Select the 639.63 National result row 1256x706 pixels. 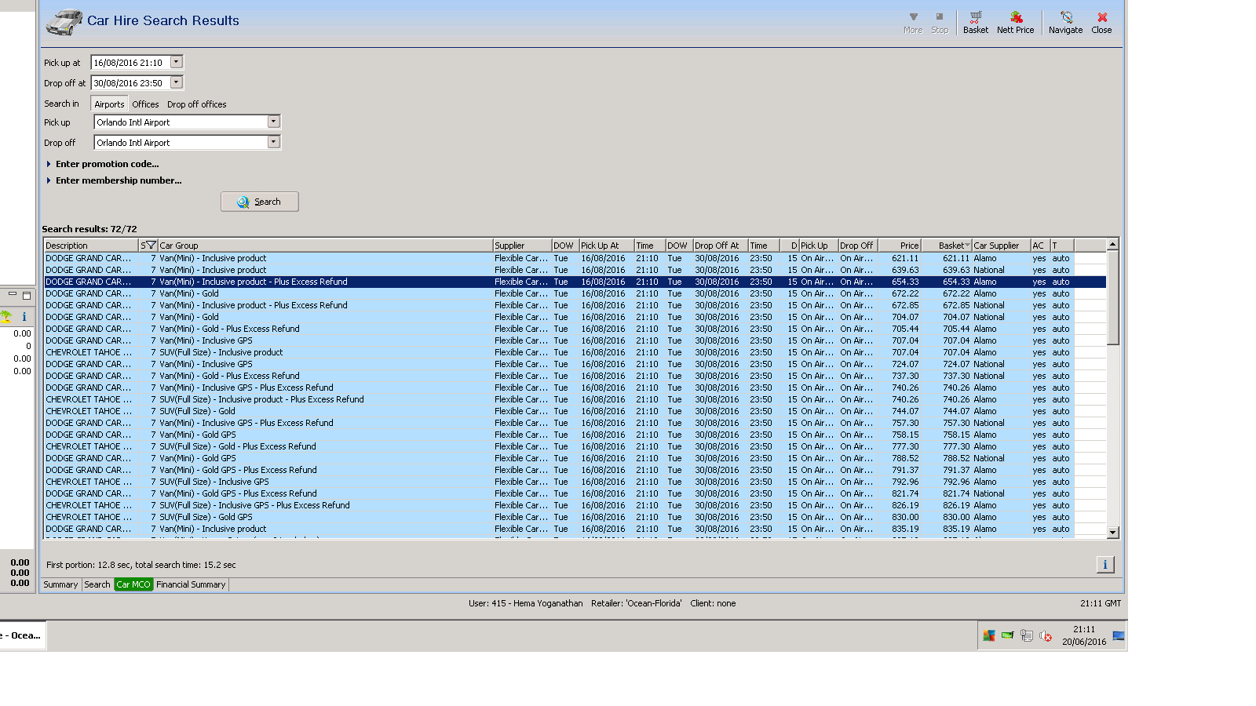(575, 270)
